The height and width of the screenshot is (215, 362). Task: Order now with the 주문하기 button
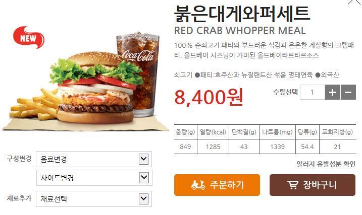click(217, 185)
